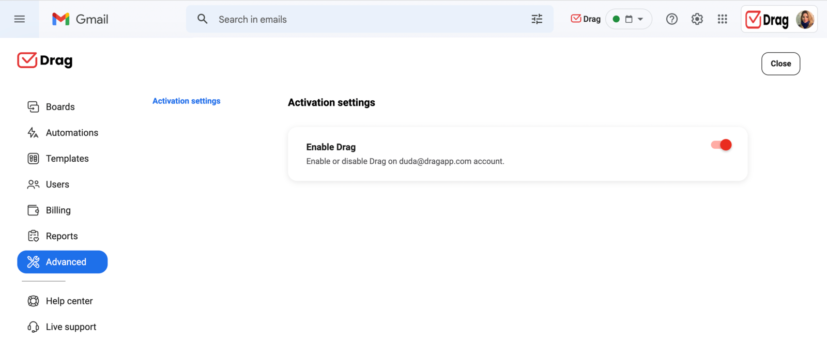Open Google apps grid icon
827x355 pixels.
(x=722, y=19)
